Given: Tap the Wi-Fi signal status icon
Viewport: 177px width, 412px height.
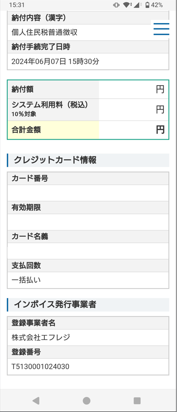Looking at the screenshot, I should pyautogui.click(x=127, y=5).
